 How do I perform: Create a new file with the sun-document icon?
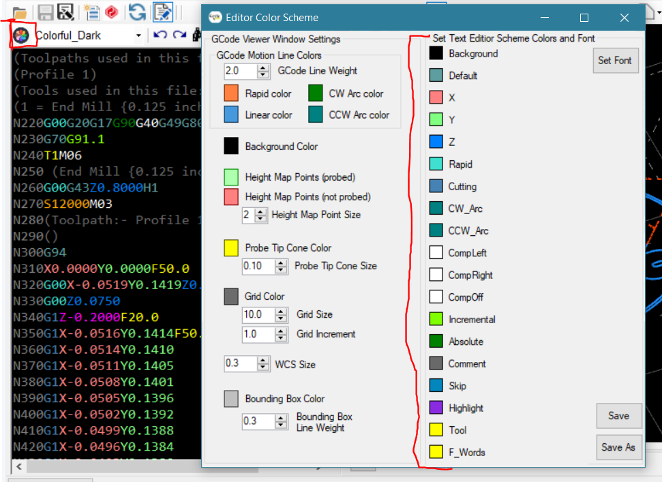coord(91,12)
